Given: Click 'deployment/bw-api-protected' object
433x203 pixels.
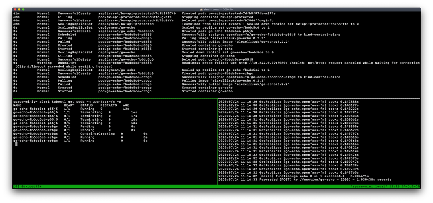Looking at the screenshot, I should [x=126, y=24].
